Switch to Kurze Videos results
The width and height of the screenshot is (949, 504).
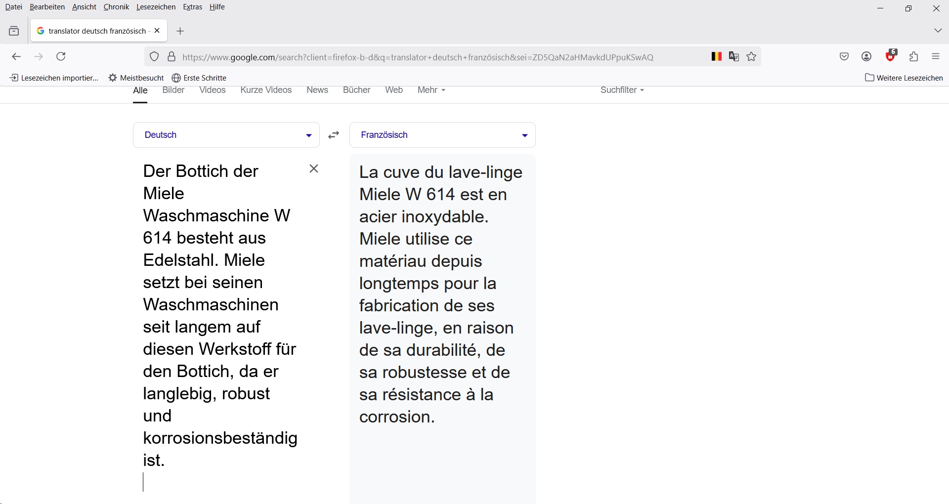click(x=266, y=90)
